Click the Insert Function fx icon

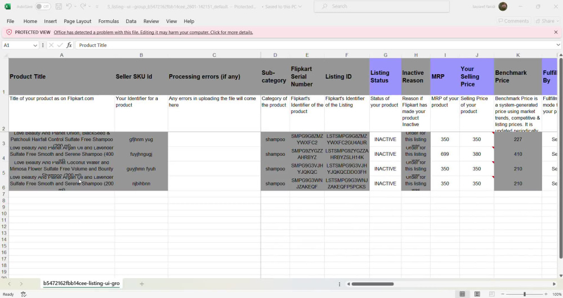[x=69, y=45]
